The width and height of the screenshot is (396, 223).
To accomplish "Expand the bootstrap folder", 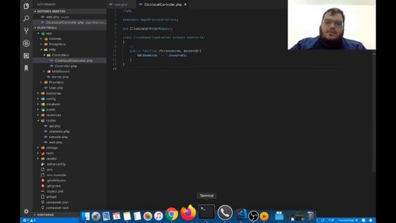I will pyautogui.click(x=54, y=94).
